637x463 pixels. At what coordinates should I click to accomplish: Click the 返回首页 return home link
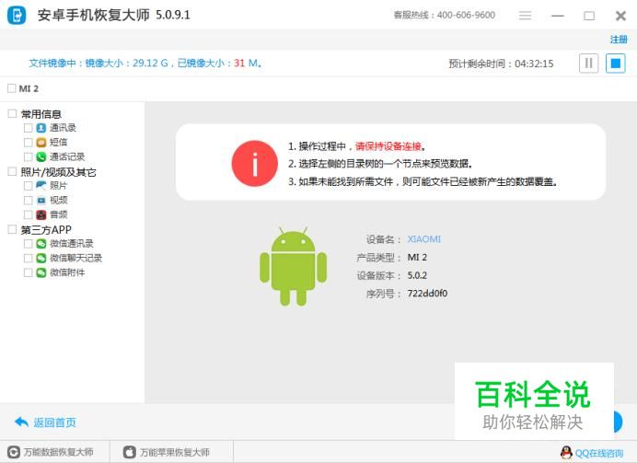pos(55,422)
